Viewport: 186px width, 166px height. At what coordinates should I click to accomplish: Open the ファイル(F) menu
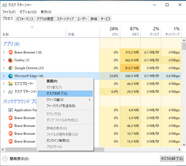coord(9,12)
